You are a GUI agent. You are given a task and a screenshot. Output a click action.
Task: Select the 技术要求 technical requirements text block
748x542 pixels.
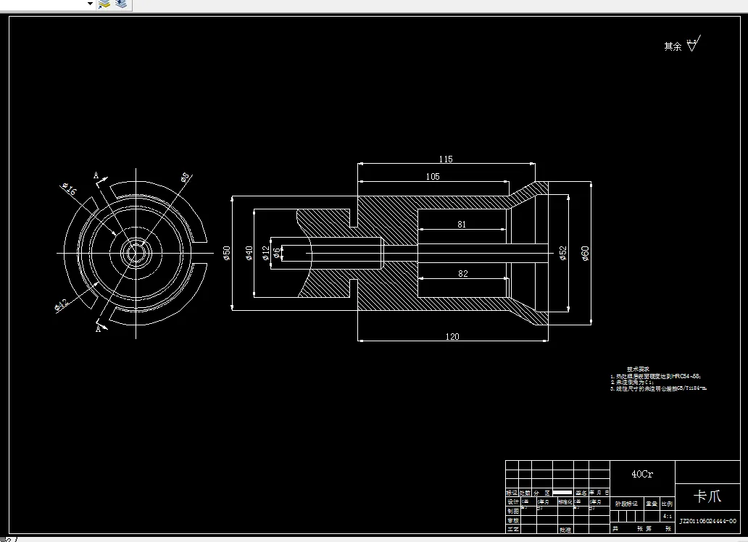tap(658, 379)
